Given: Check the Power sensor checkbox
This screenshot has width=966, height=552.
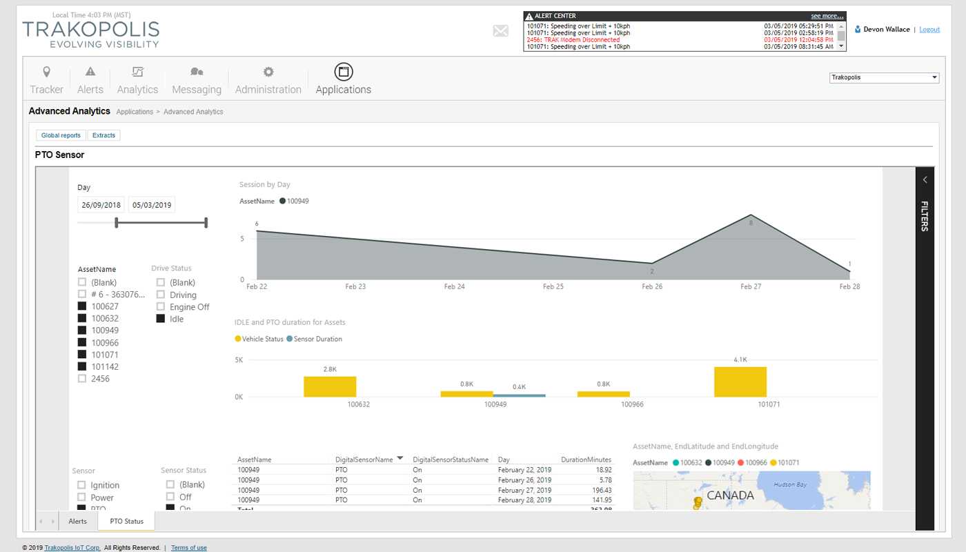Looking at the screenshot, I should point(82,497).
